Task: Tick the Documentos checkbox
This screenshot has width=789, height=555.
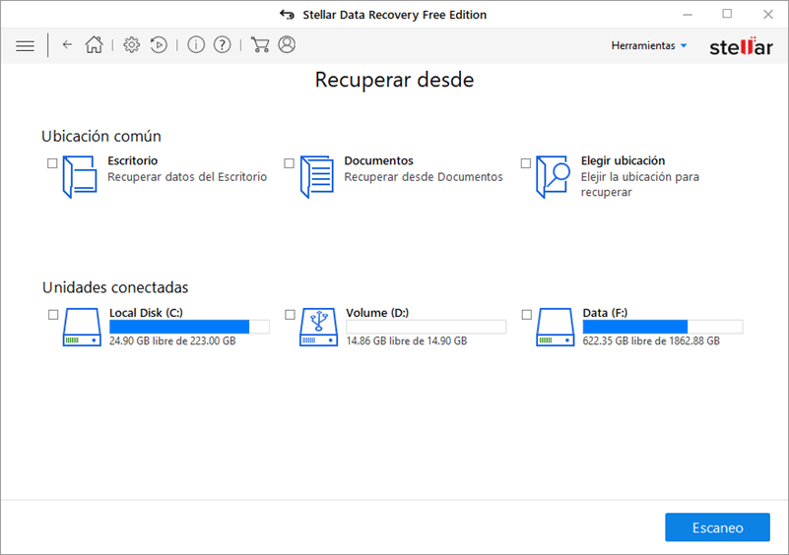Action: click(x=289, y=163)
